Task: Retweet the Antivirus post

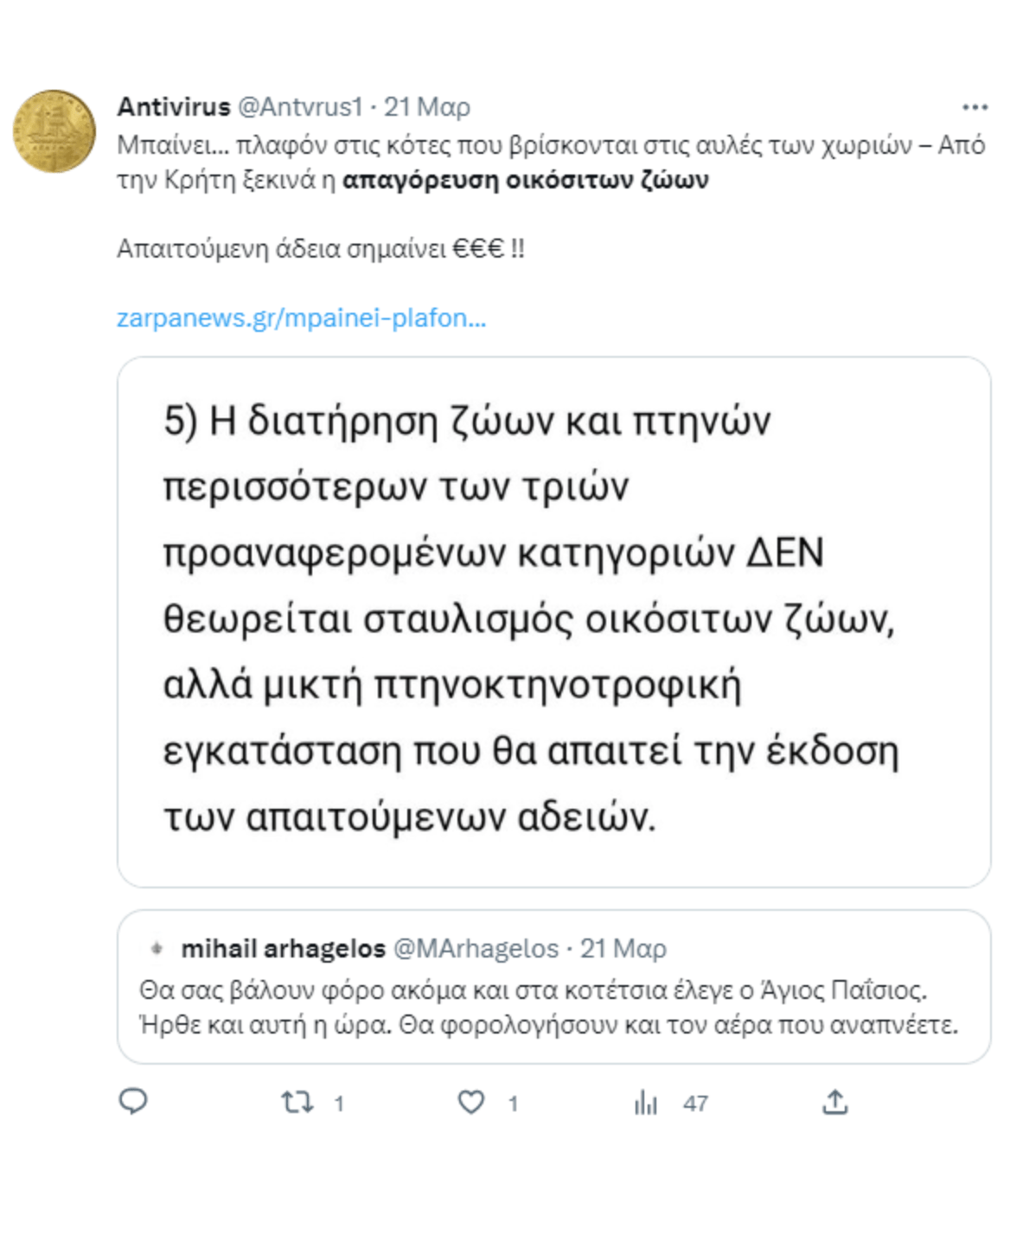Action: 297,1102
